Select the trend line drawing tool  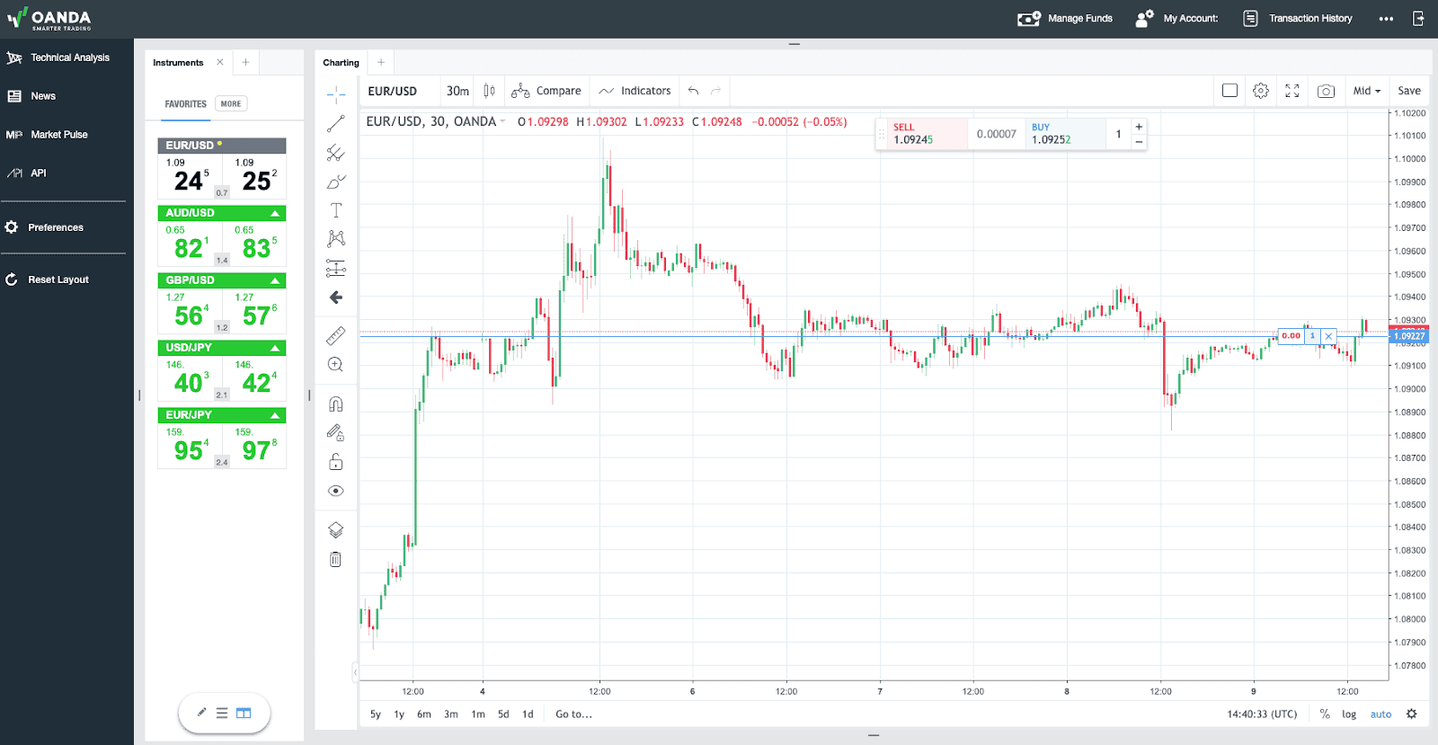click(x=336, y=124)
